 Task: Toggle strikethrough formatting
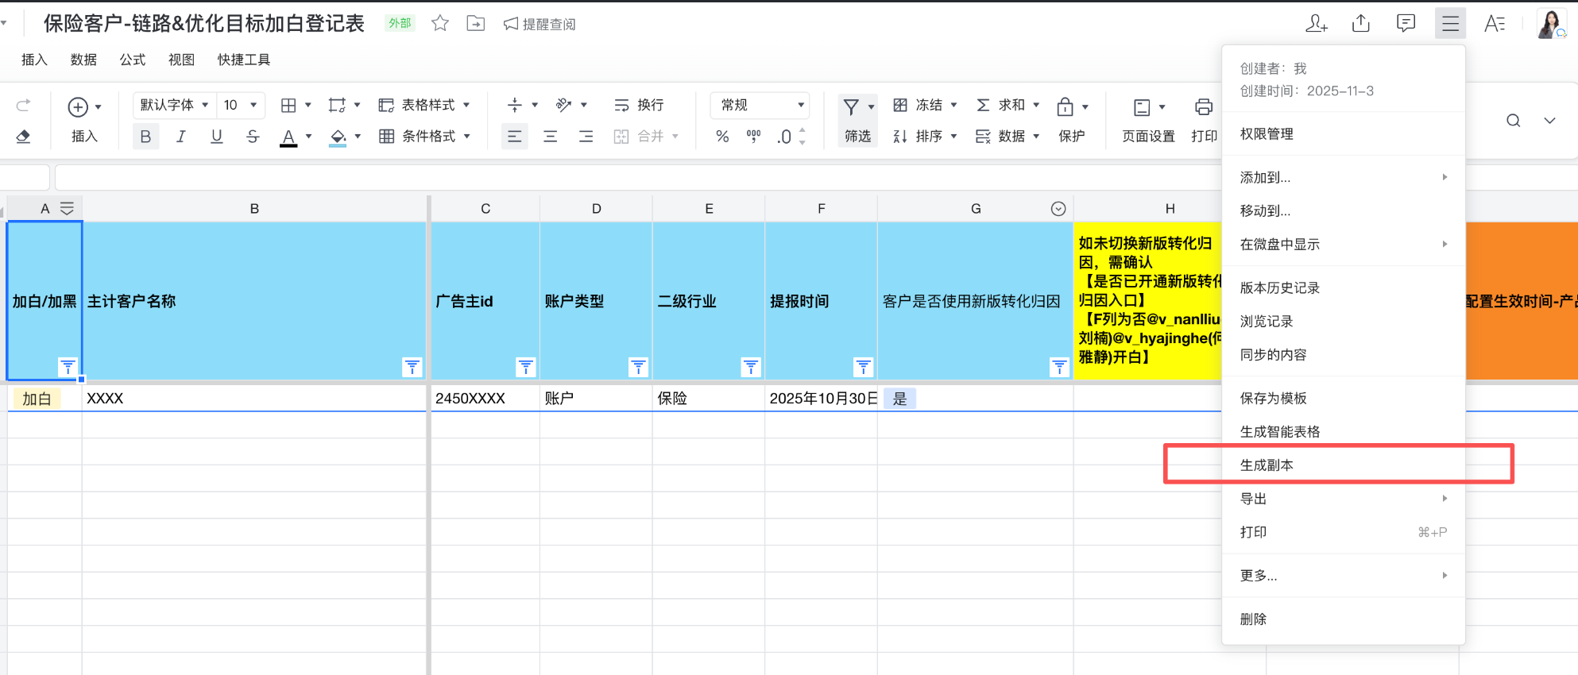point(253,137)
